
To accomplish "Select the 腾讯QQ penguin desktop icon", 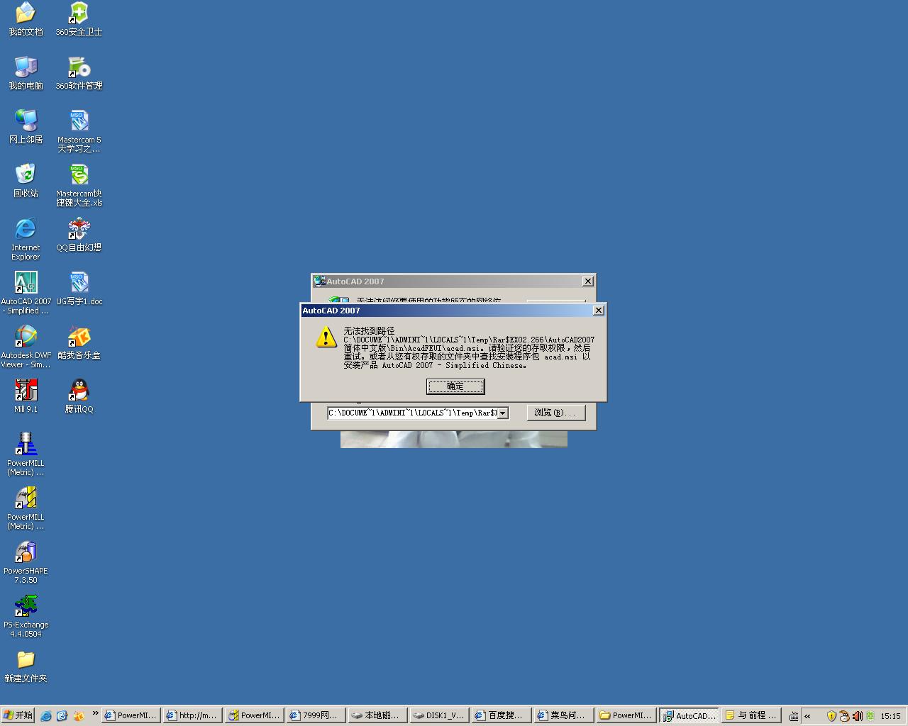I will (x=79, y=396).
